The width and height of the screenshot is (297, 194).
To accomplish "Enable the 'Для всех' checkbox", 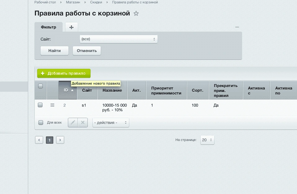I will [41, 122].
